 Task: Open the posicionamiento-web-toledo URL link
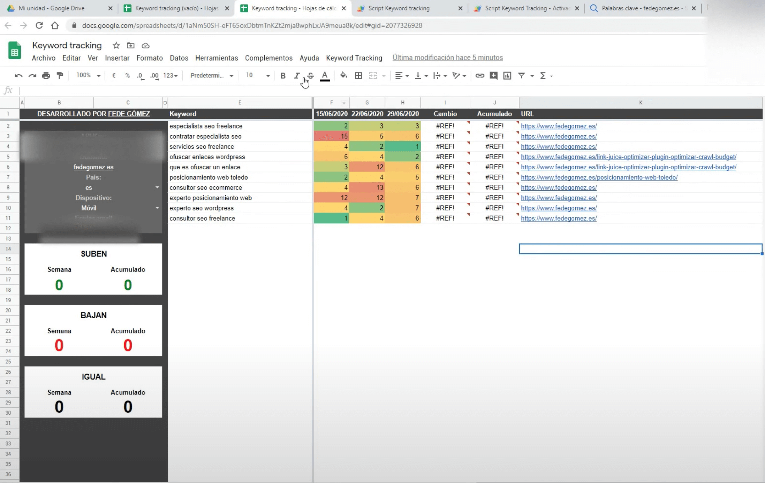[599, 177]
